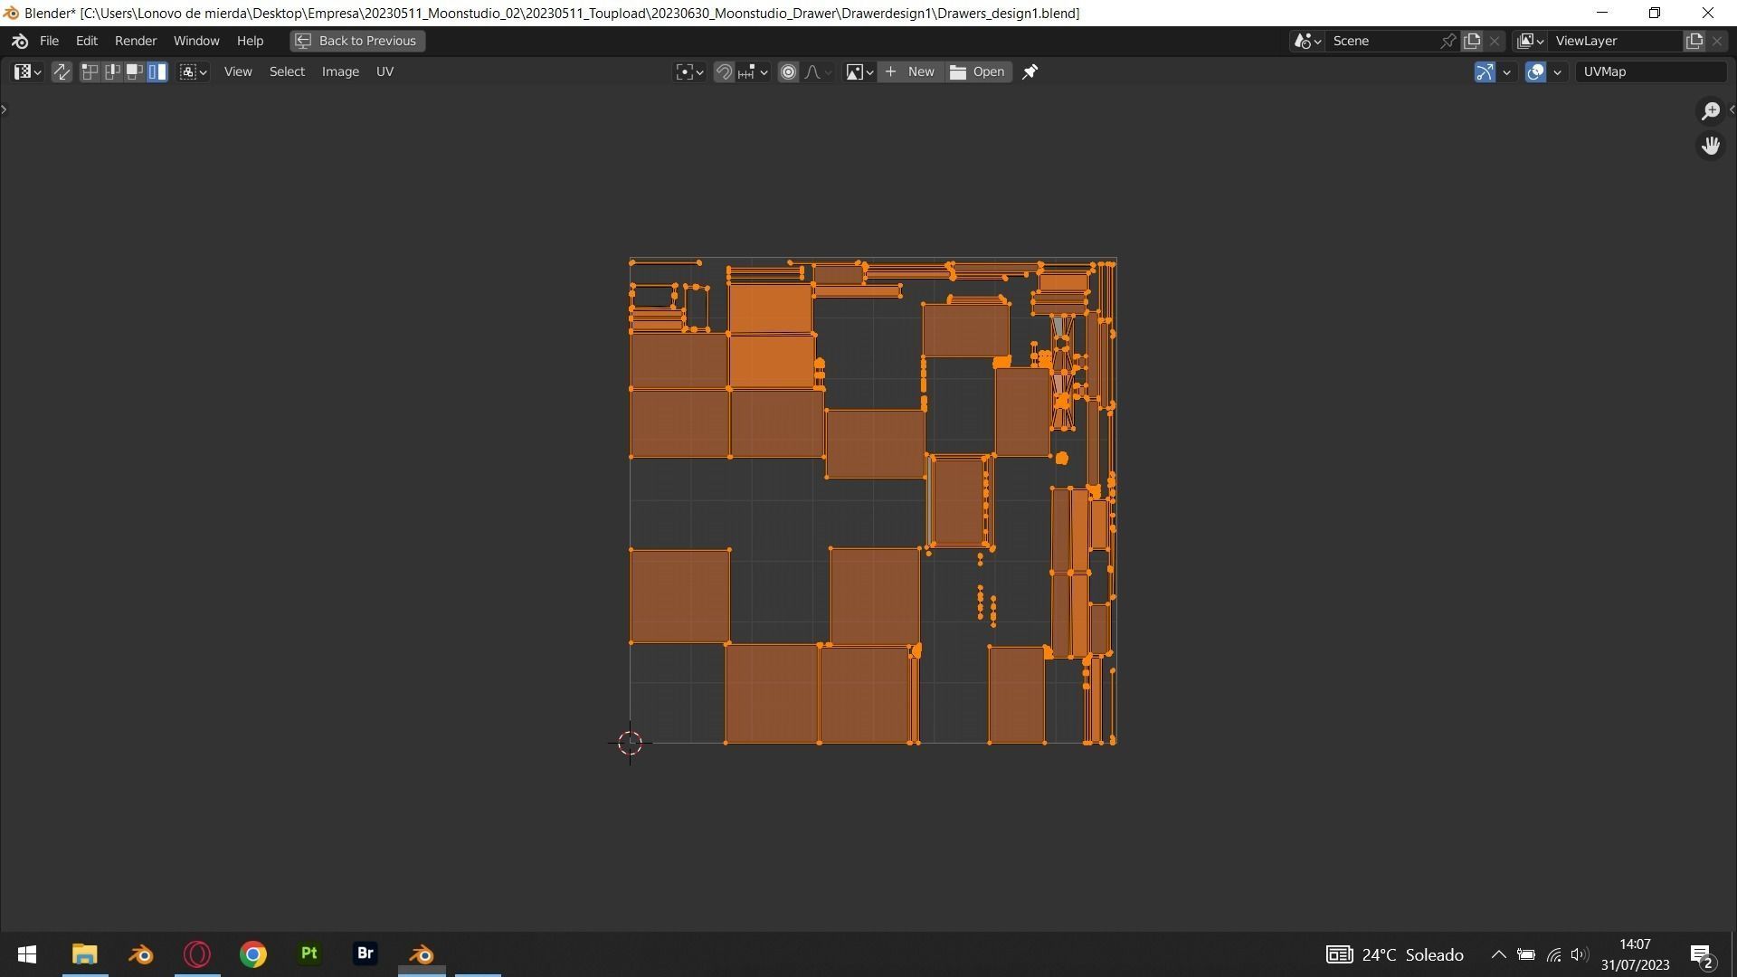This screenshot has width=1737, height=977.
Task: Toggle show gizmo icon
Action: coord(1485,71)
